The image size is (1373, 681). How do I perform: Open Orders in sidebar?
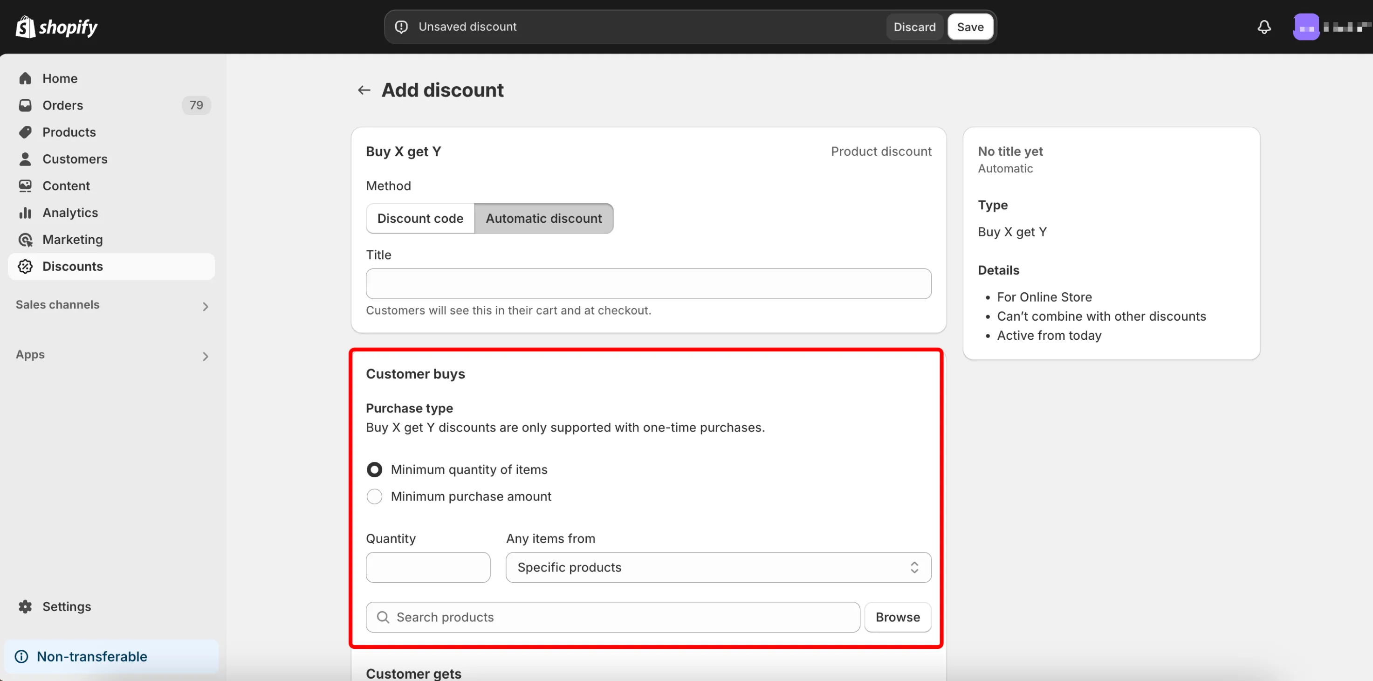coord(111,105)
